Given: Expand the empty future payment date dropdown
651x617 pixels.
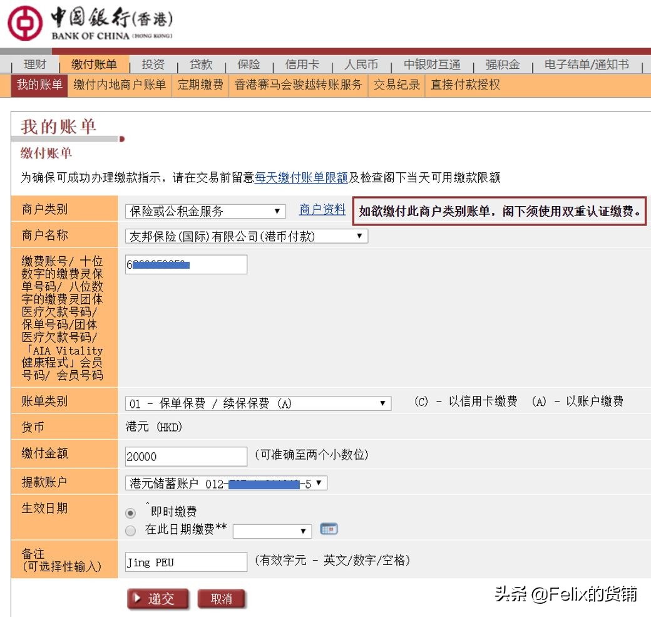Looking at the screenshot, I should pos(303,531).
